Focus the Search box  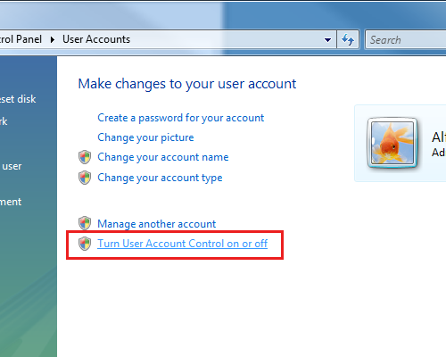pyautogui.click(x=406, y=39)
